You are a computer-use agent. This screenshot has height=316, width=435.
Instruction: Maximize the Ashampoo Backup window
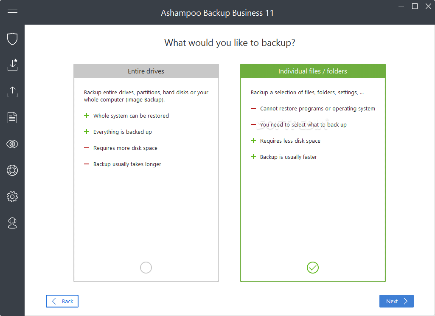coord(415,6)
